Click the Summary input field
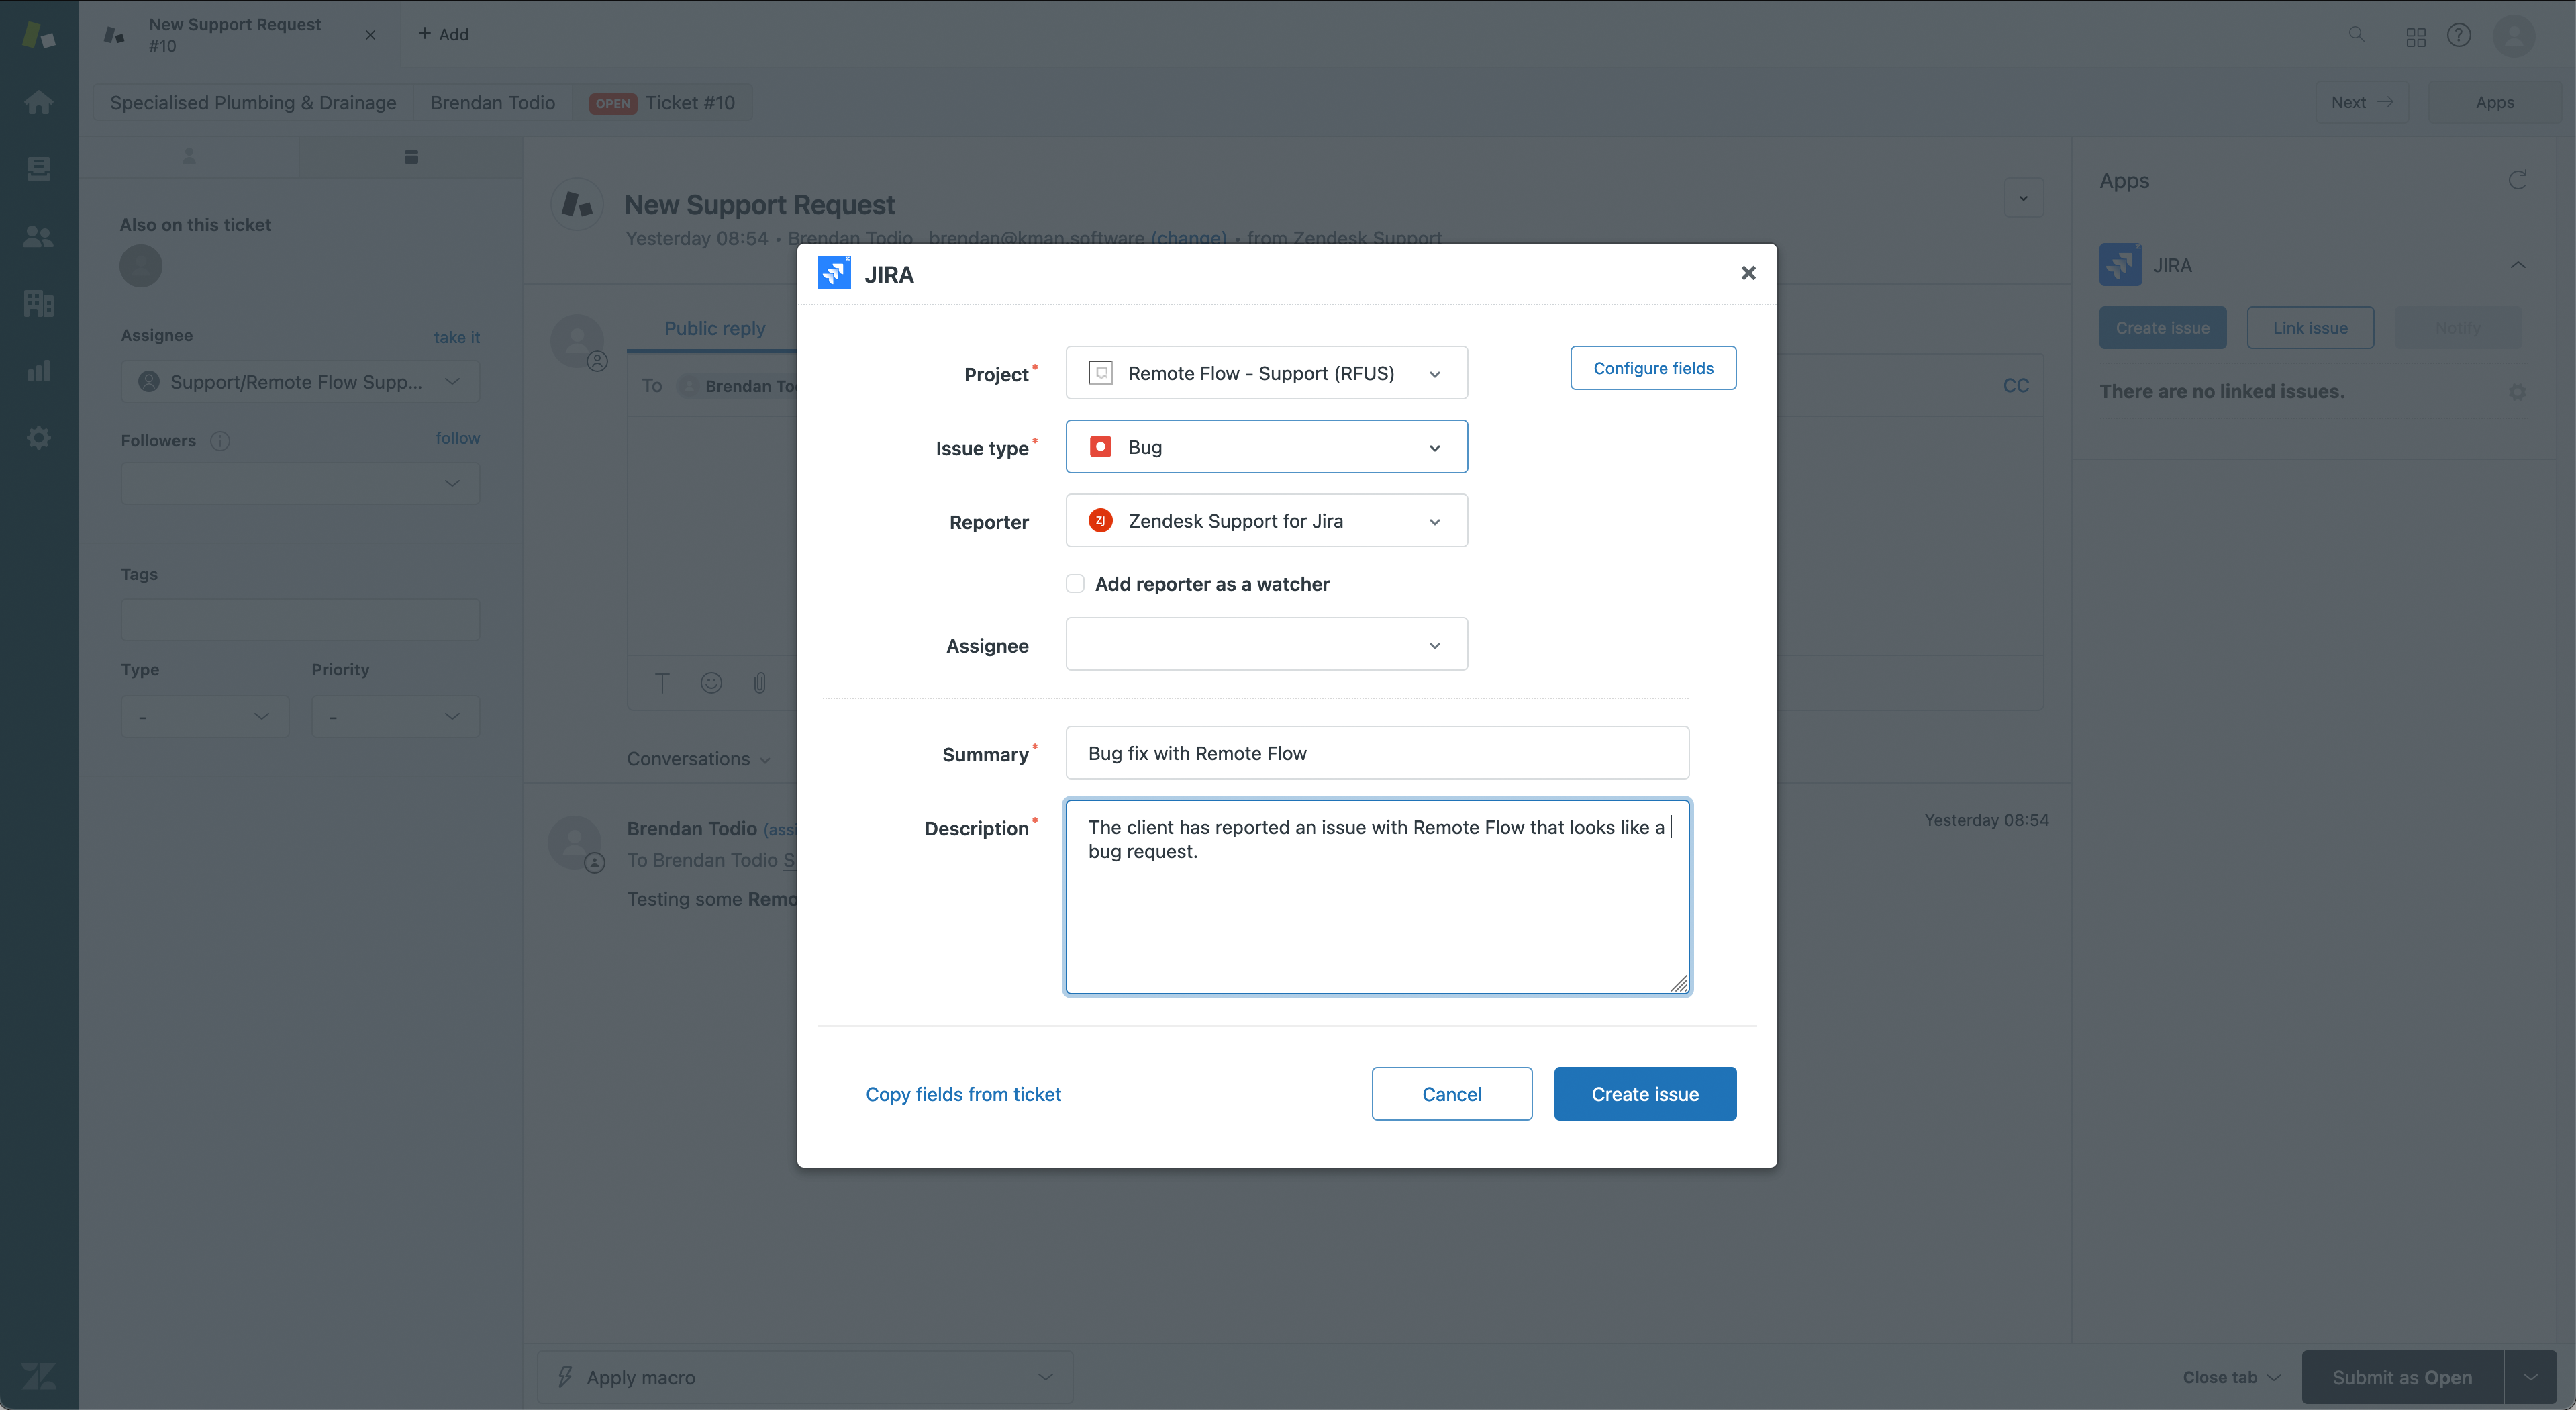 coord(1376,753)
